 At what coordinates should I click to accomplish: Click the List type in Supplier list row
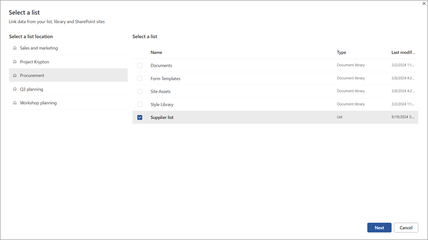pos(339,117)
